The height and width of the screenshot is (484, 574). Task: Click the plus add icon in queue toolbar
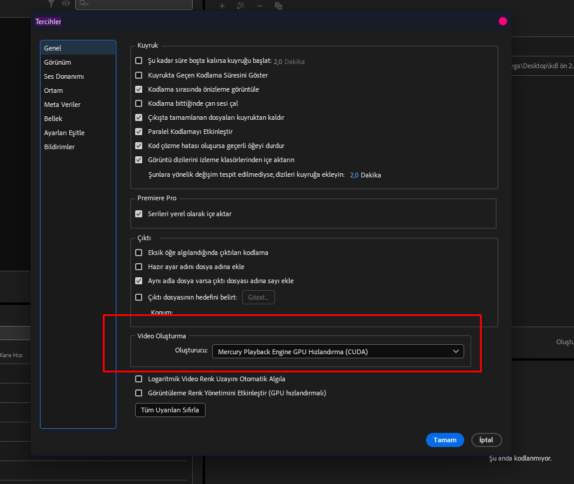click(x=222, y=6)
